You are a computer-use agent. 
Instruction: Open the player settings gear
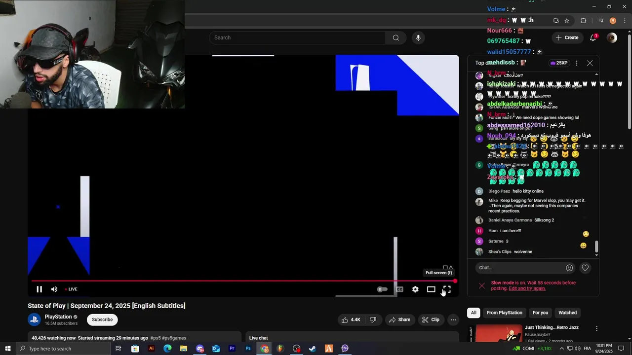[415, 289]
